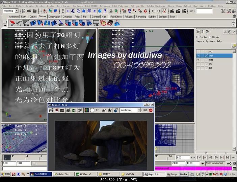Click the Save Scene disk icon
237x182 pixels.
(x=35, y=11)
